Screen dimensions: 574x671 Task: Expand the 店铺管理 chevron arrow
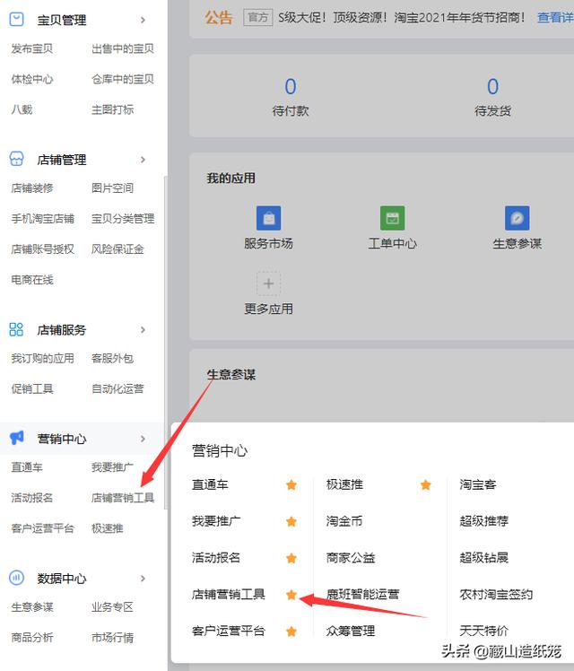(x=143, y=159)
